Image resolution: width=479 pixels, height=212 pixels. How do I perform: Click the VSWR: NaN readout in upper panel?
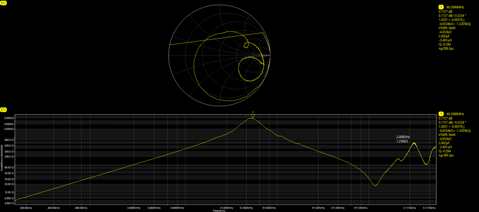(x=447, y=28)
